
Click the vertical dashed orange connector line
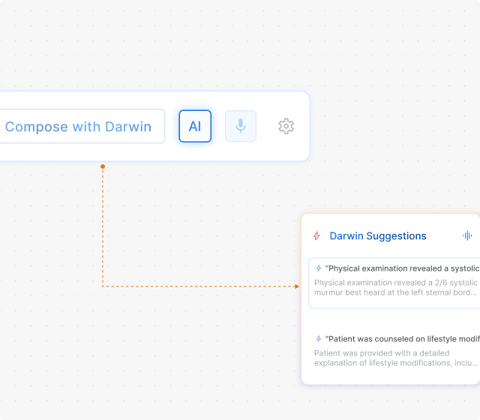(103, 225)
